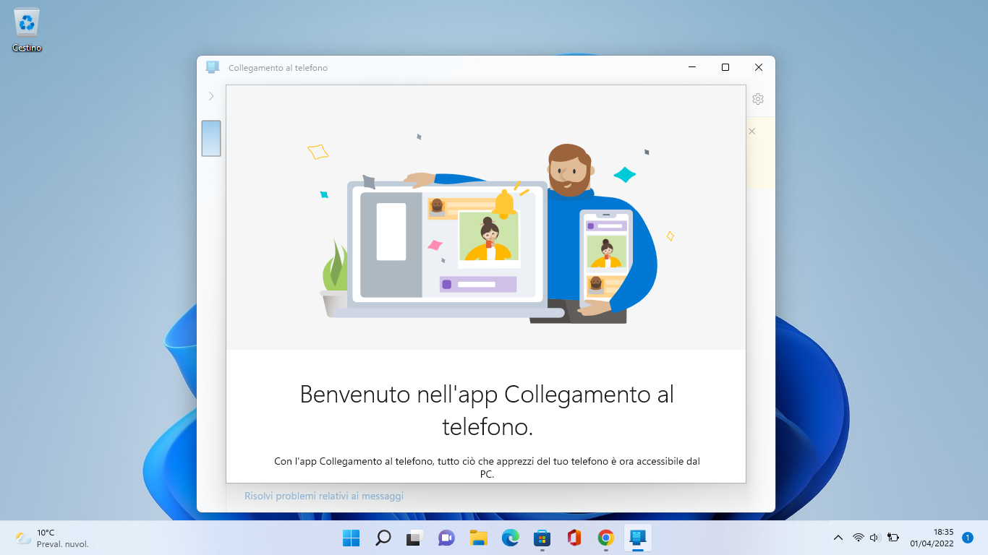Open Task View on taskbar
This screenshot has height=555, width=988.
(x=414, y=538)
